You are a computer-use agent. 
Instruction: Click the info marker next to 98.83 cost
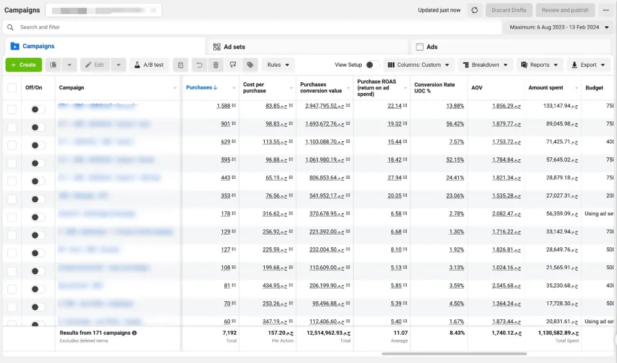(291, 123)
